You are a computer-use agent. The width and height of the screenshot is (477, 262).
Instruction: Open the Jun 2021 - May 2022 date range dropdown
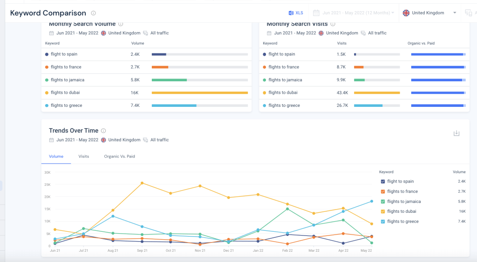pyautogui.click(x=354, y=13)
